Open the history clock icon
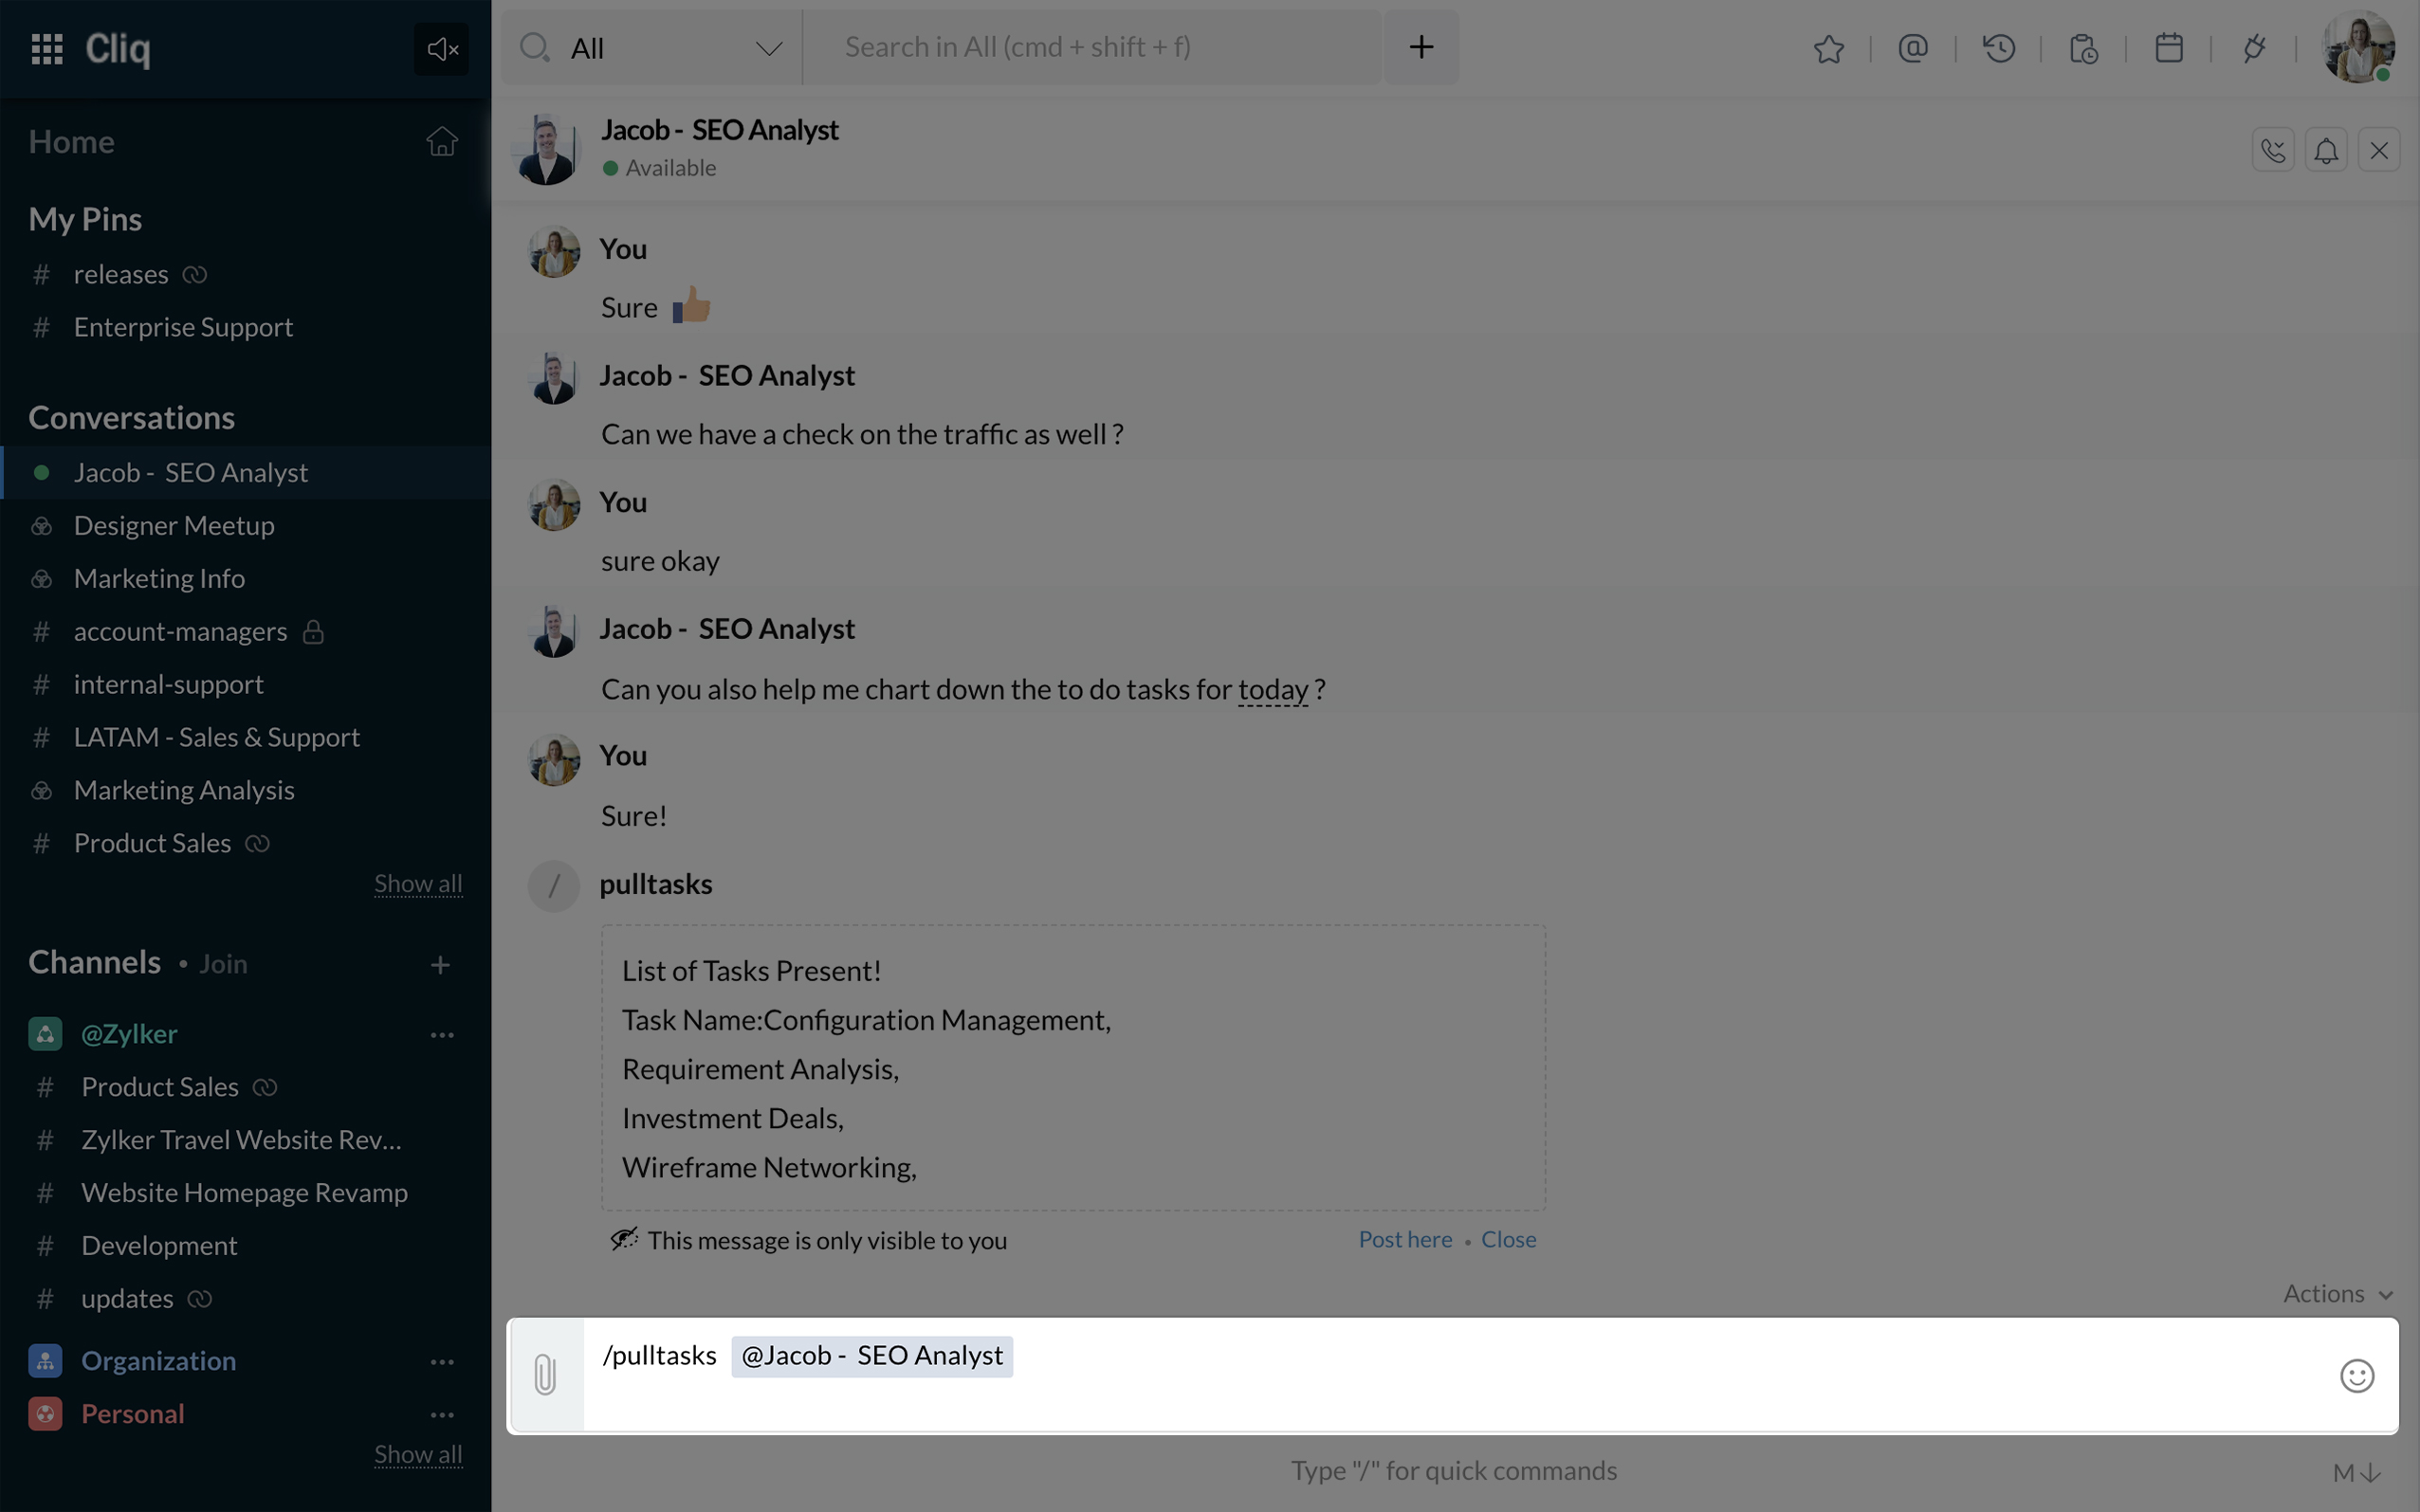 tap(1999, 48)
